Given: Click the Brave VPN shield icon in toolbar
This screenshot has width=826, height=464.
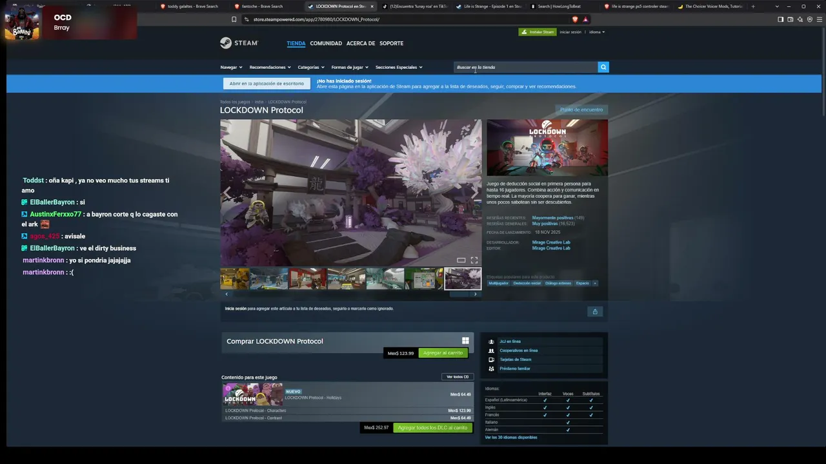Looking at the screenshot, I should click(810, 19).
